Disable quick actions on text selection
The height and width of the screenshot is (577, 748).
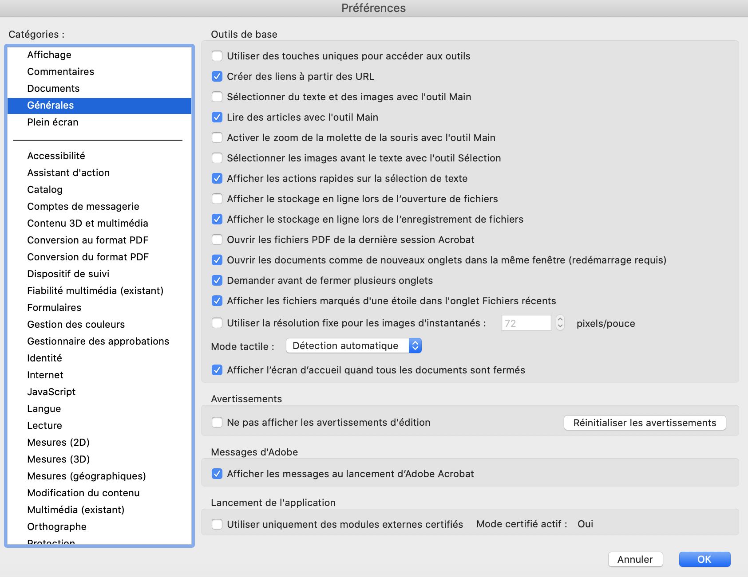217,178
